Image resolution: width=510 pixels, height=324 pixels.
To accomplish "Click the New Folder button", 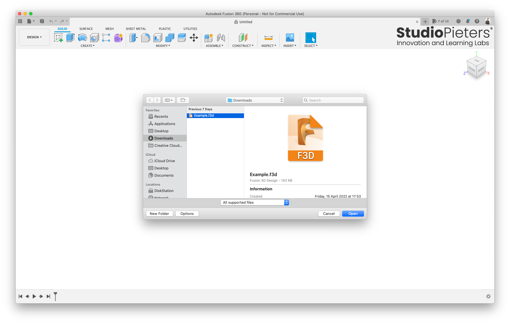I will tap(159, 214).
